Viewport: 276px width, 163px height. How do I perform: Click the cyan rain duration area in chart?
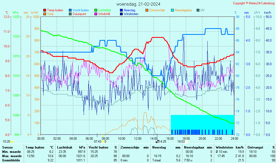(x=202, y=122)
